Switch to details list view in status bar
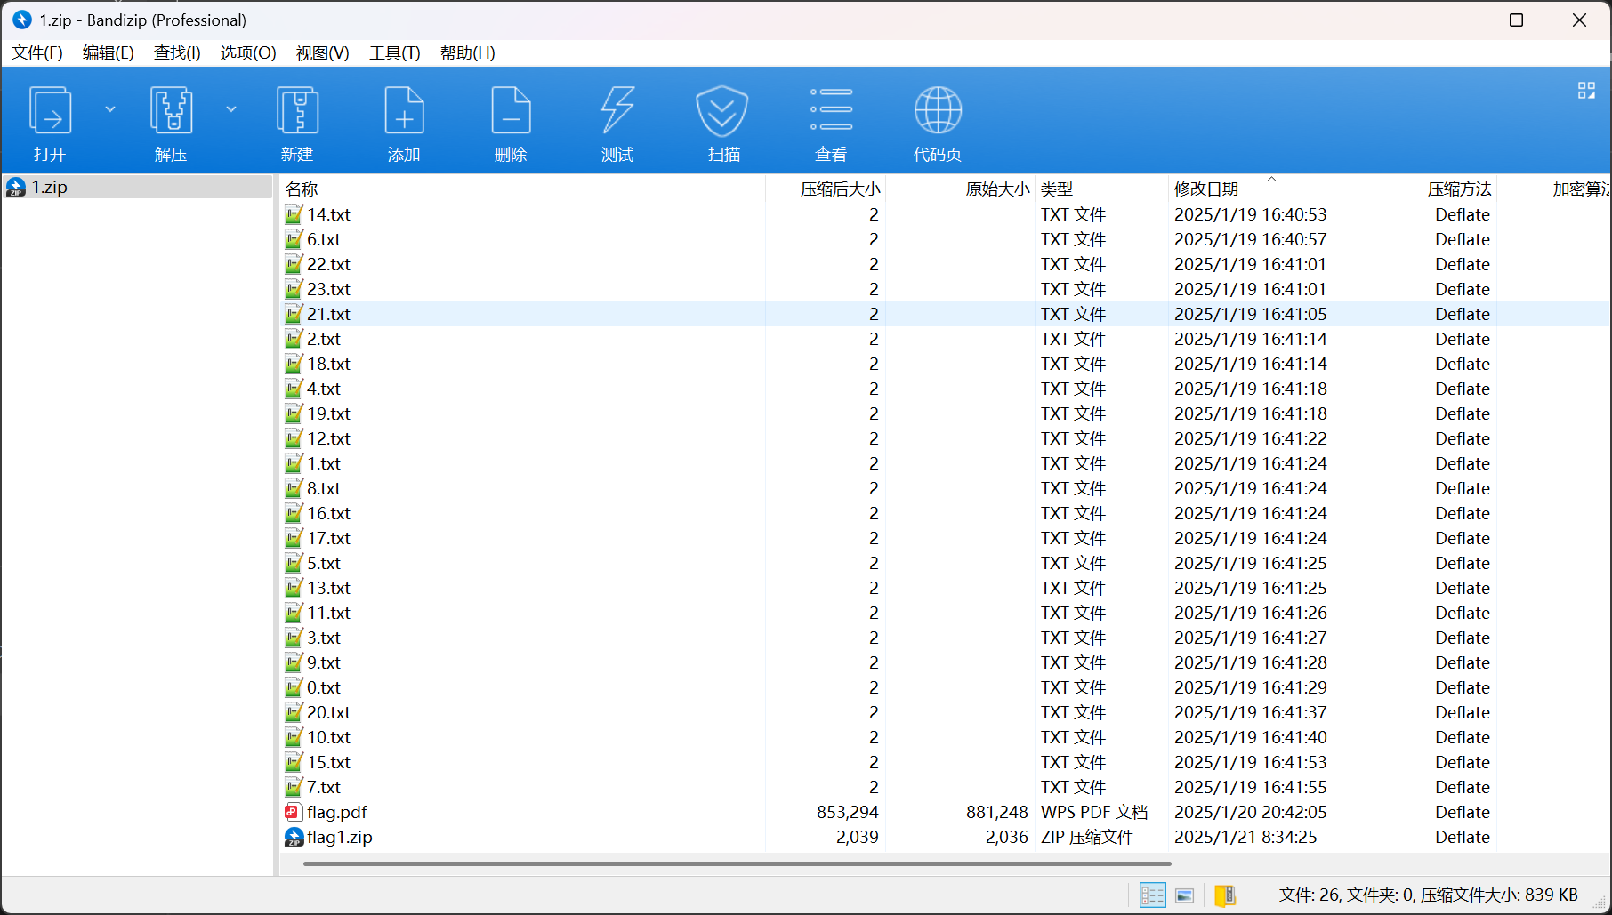 [x=1152, y=895]
